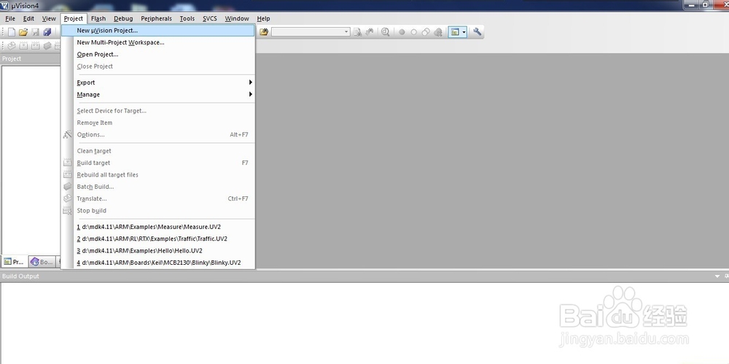Open recent project Measure.UV2
Viewport: 729px width, 364px height.
(158, 227)
